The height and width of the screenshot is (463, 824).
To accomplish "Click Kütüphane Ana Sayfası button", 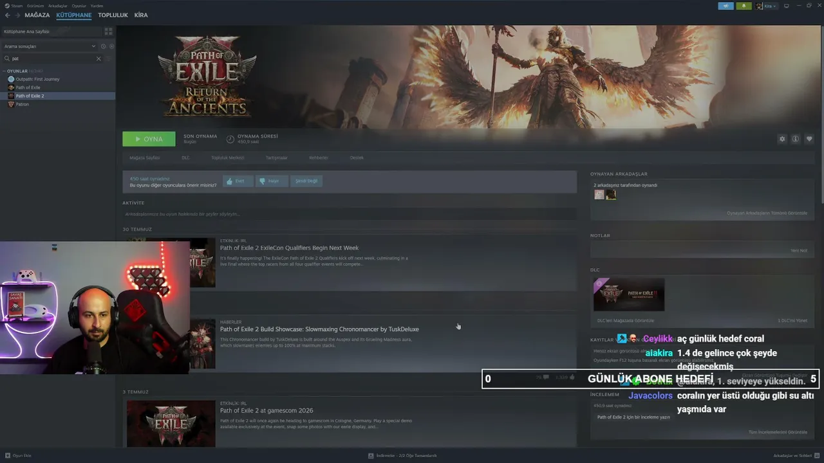I will [x=51, y=31].
